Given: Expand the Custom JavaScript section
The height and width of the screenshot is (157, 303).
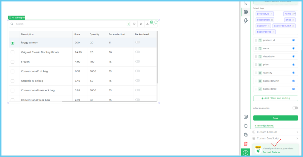Looking at the screenshot, I should 275,139.
